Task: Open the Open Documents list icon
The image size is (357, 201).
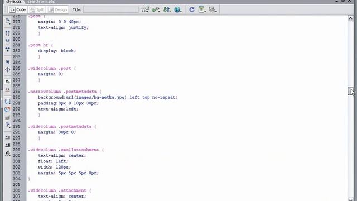Action: [x=7, y=21]
